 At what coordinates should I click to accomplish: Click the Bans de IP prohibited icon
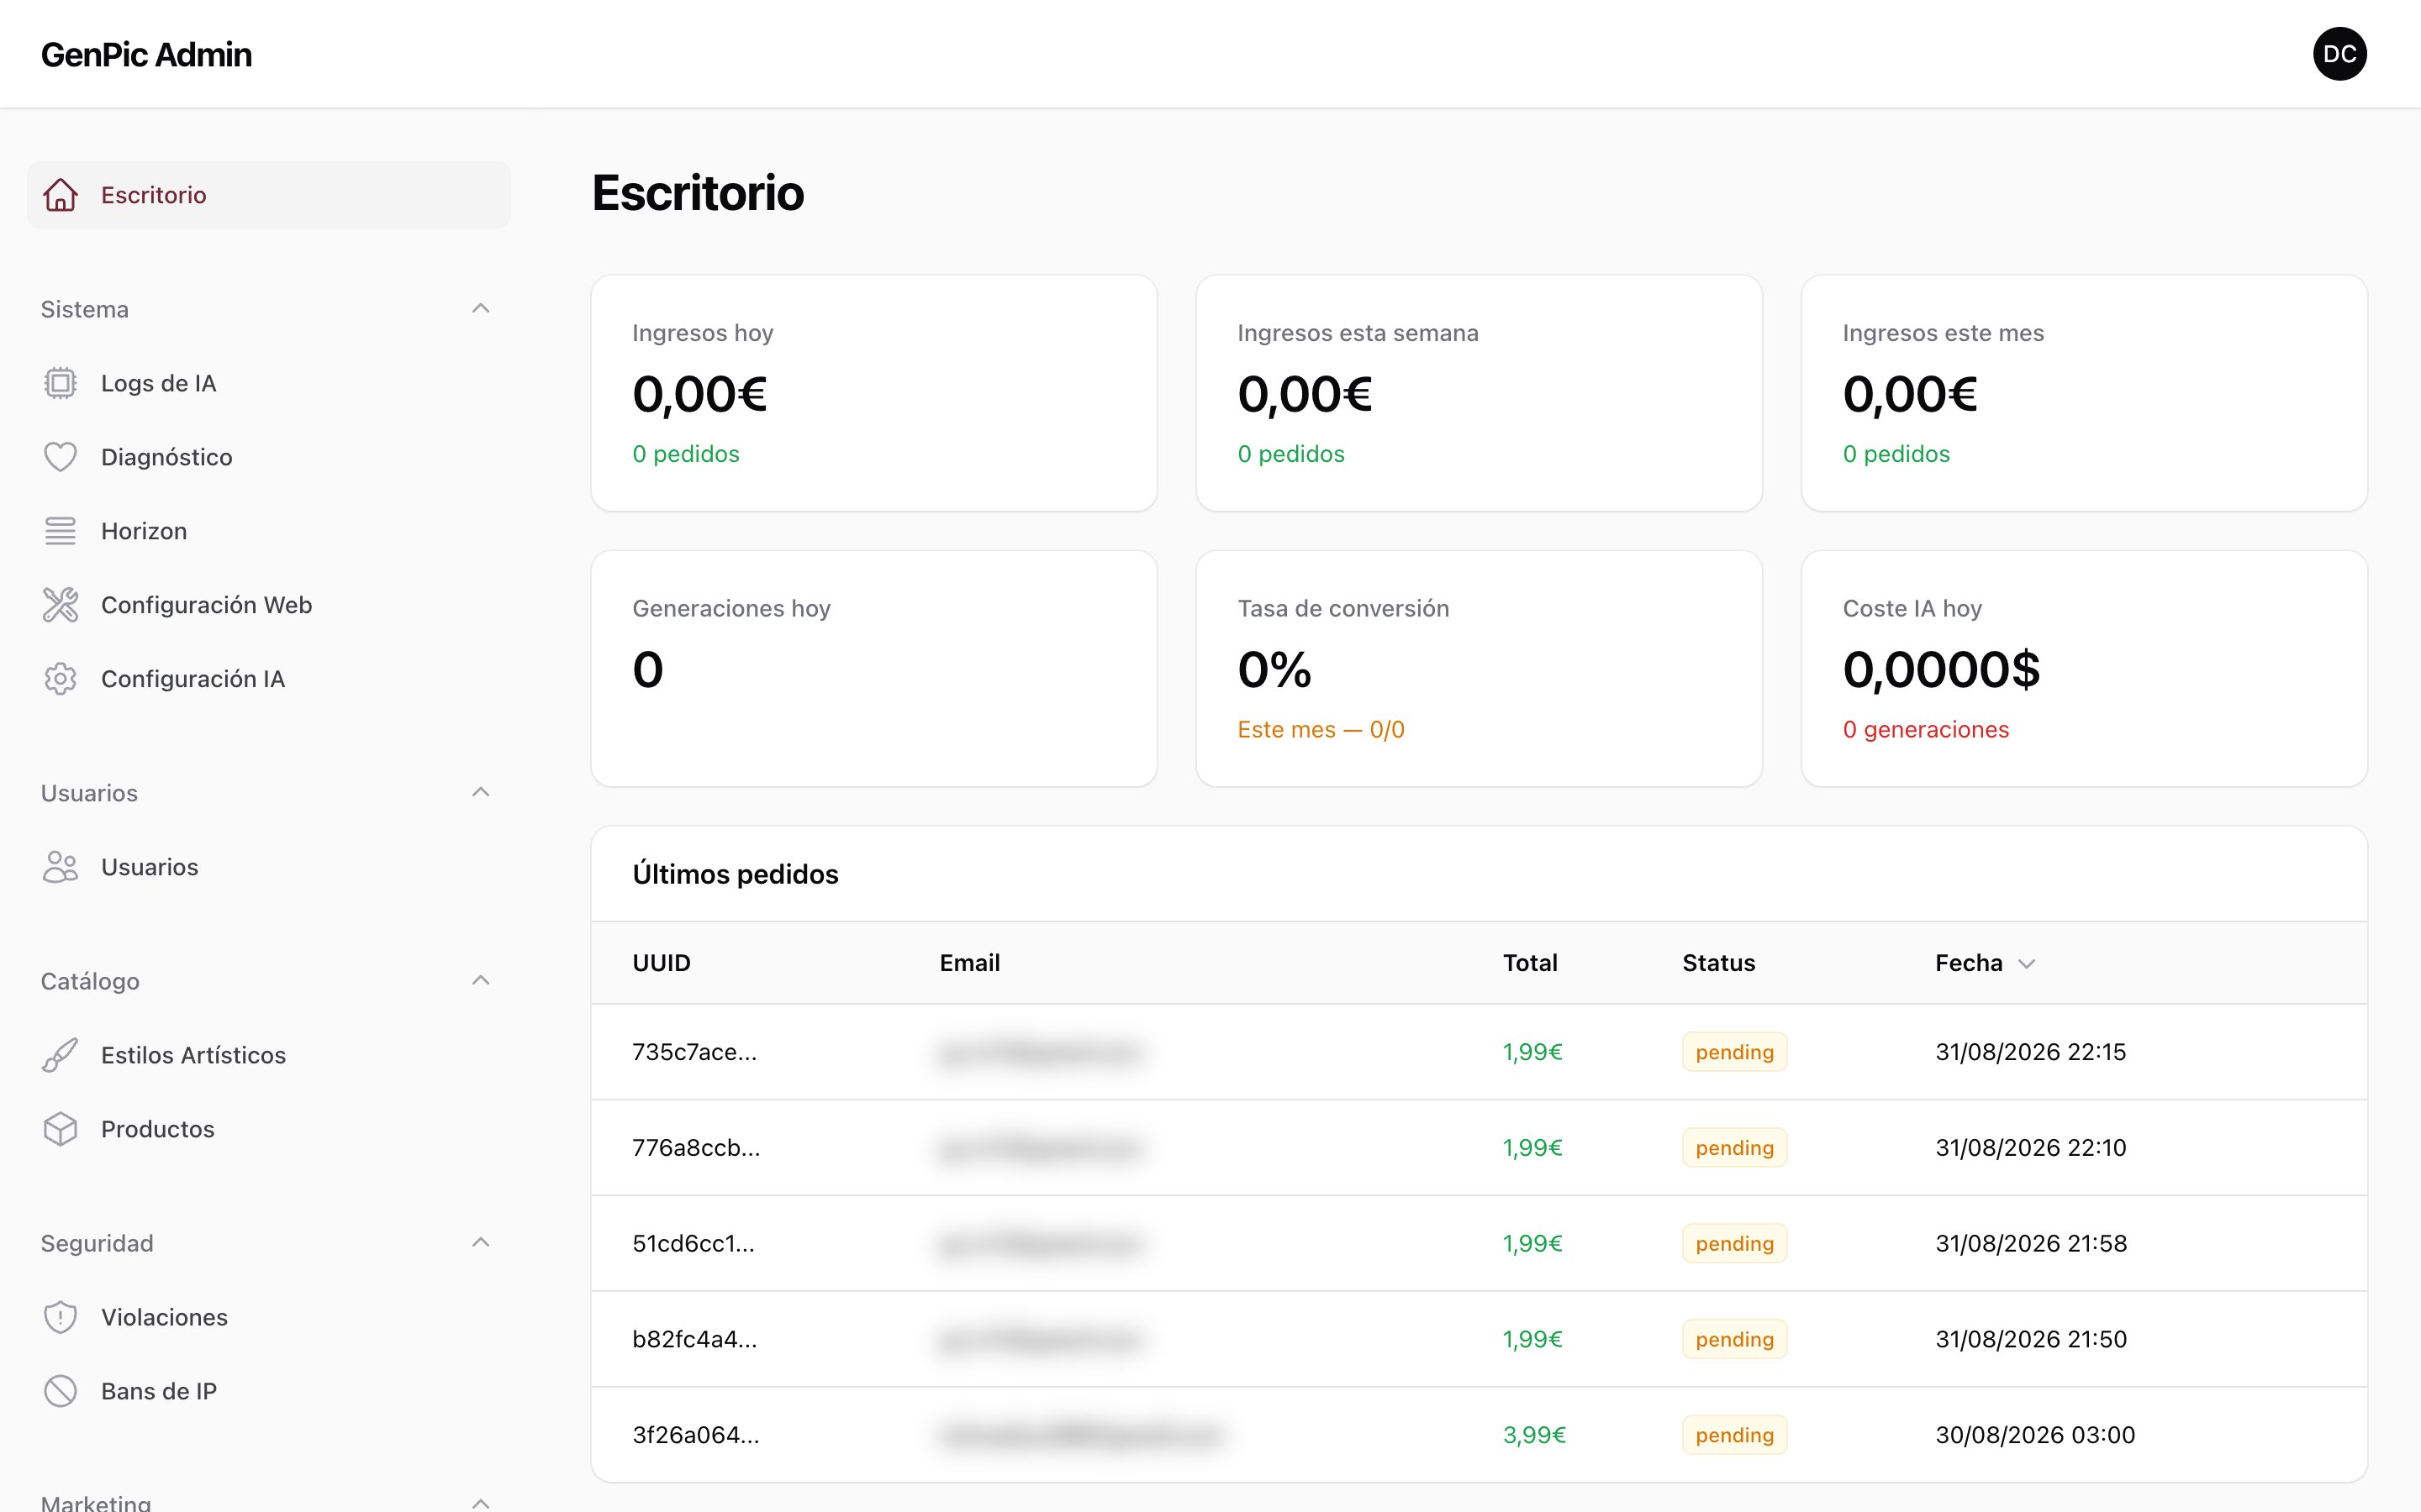(x=60, y=1391)
